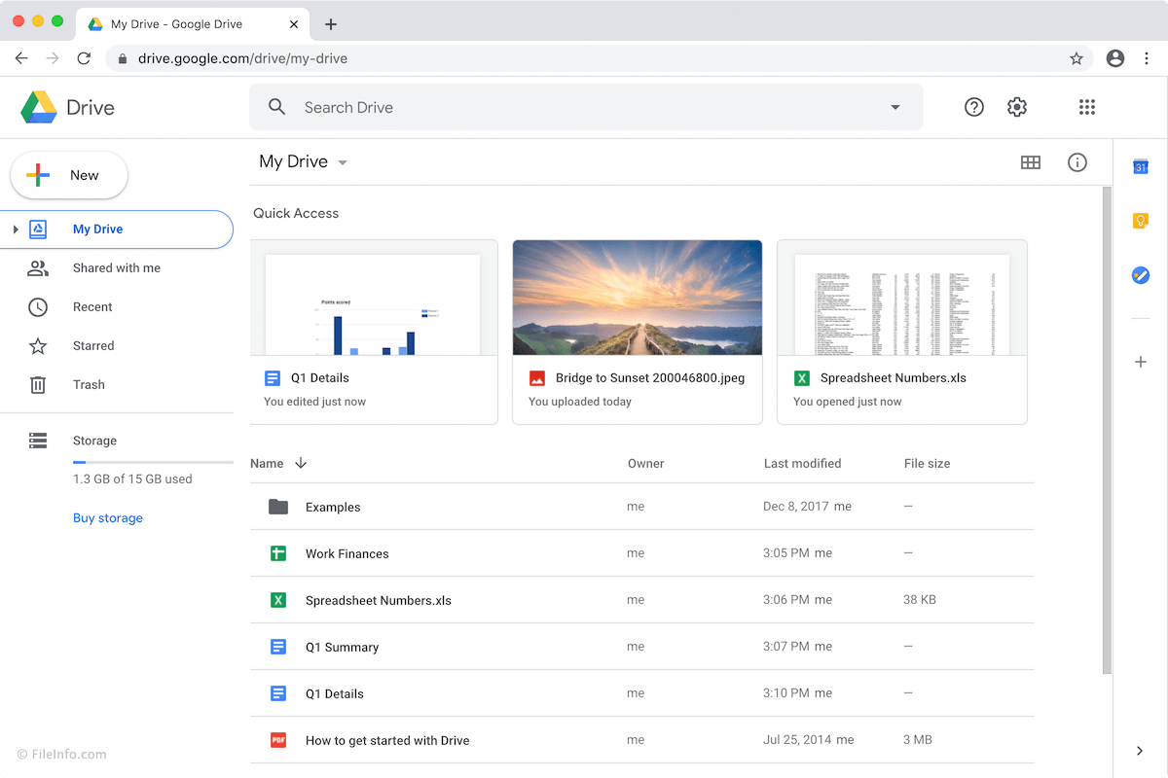
Task: Open Google Tasks in the side panel
Action: point(1140,275)
